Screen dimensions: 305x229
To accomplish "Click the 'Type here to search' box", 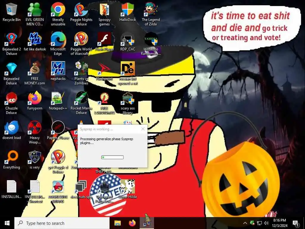I will (62, 223).
